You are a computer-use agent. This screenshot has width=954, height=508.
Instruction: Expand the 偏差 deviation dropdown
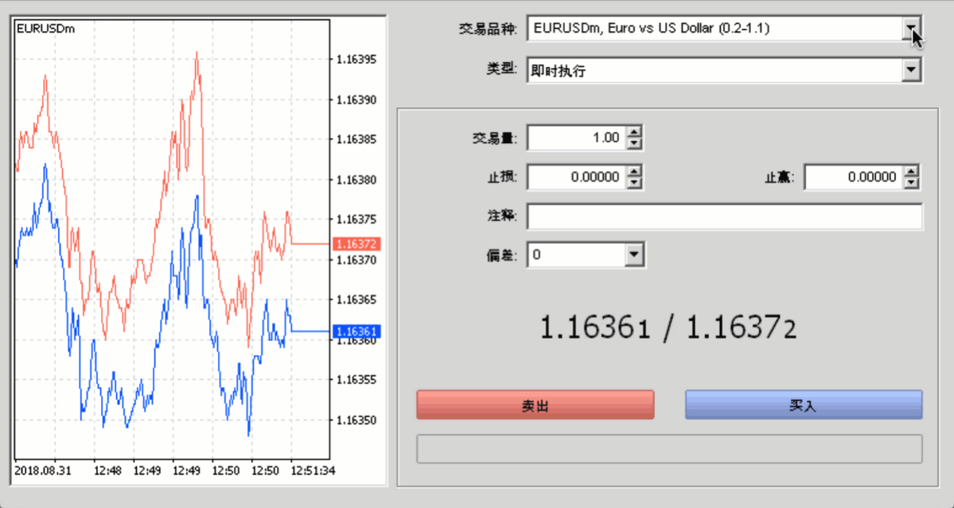click(x=634, y=254)
